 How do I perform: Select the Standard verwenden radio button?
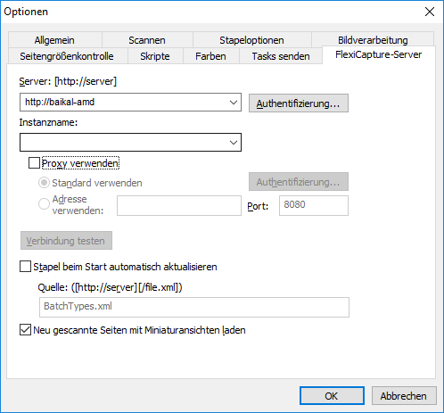pyautogui.click(x=44, y=183)
